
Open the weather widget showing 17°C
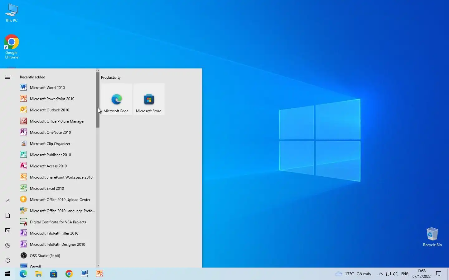[x=353, y=274]
